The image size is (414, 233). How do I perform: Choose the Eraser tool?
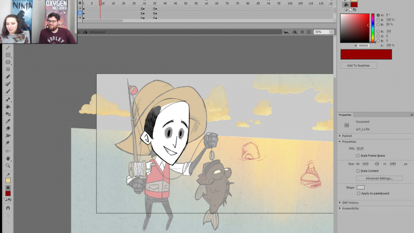[8, 128]
